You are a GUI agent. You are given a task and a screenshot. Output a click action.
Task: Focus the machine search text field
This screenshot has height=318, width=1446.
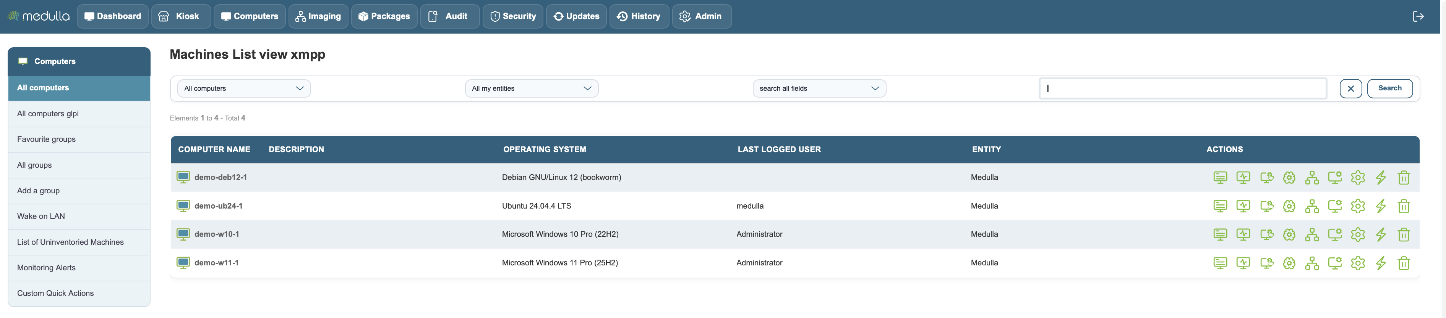point(1183,88)
